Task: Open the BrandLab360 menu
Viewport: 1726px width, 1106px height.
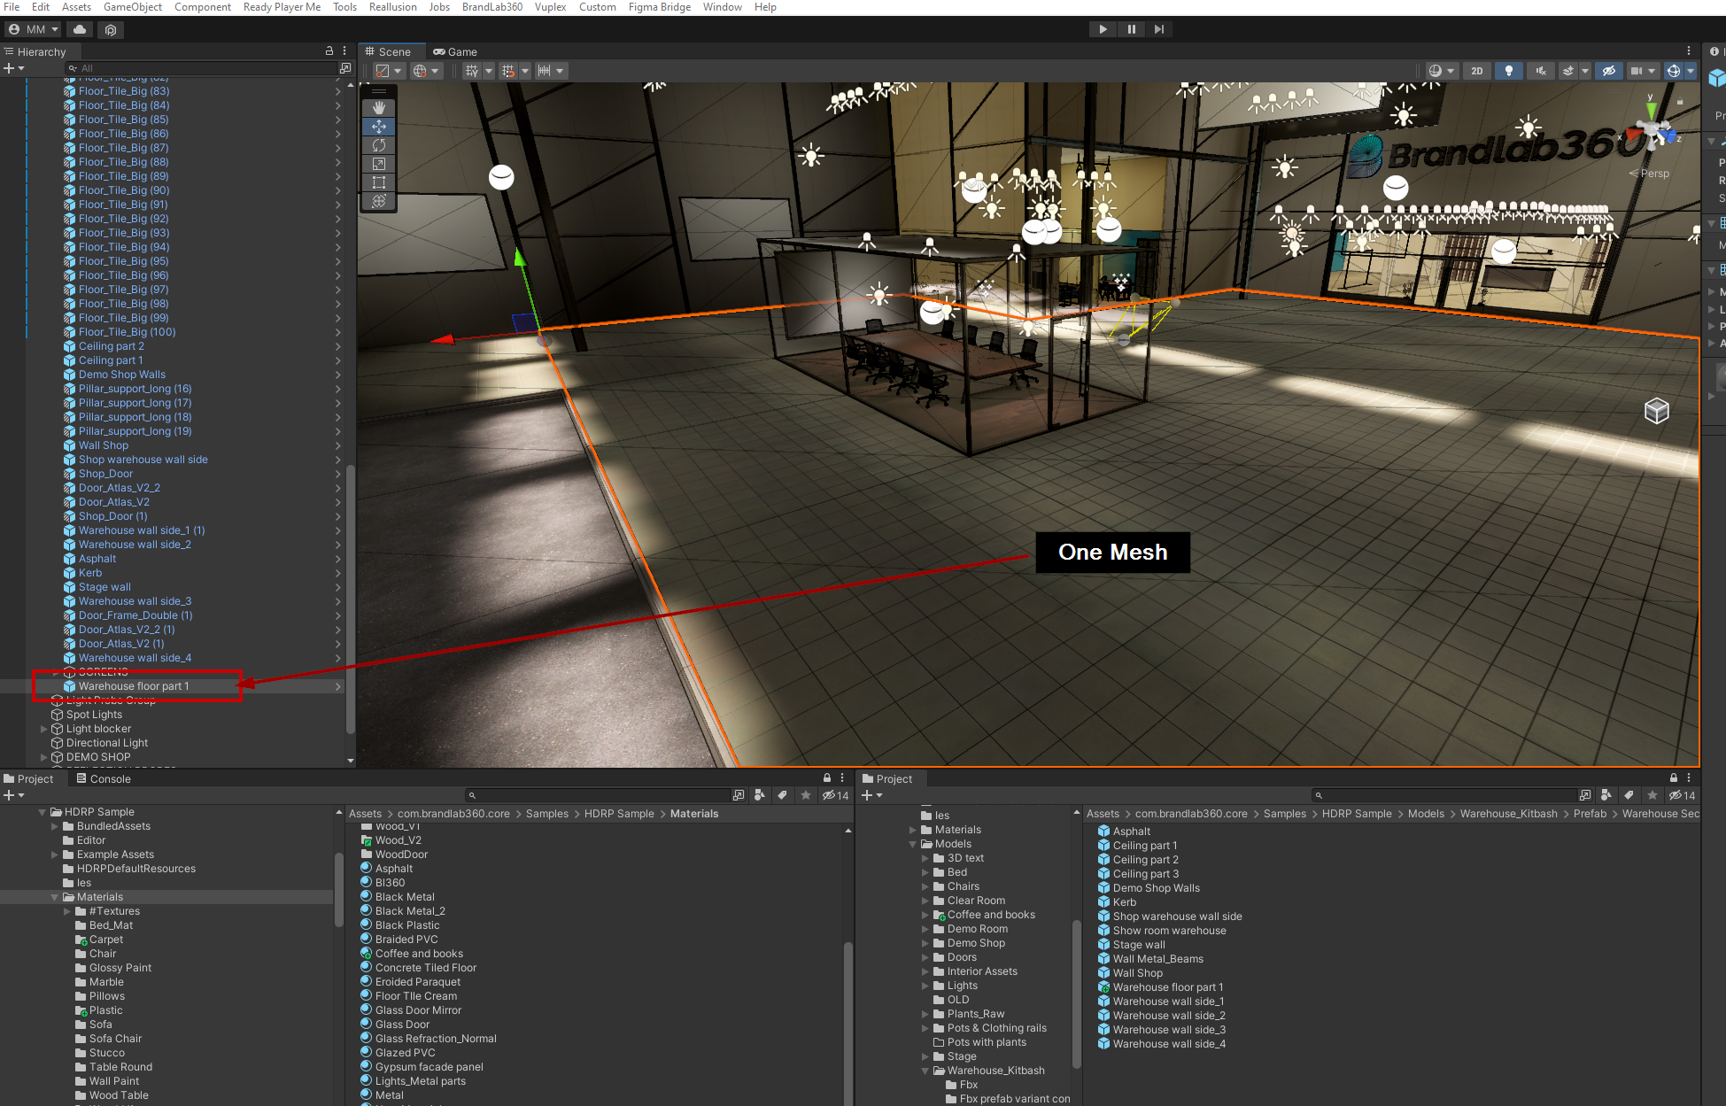Action: 491,7
